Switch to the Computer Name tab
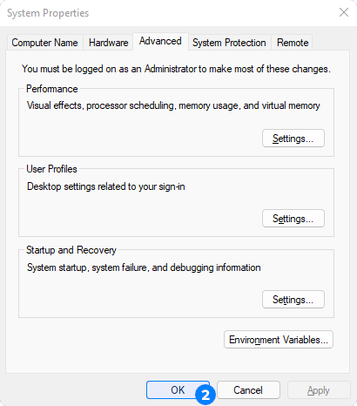Viewport: 357px width, 406px height. pyautogui.click(x=44, y=43)
